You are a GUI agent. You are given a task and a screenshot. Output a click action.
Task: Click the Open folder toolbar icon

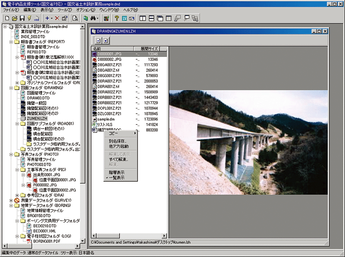coord(14,18)
